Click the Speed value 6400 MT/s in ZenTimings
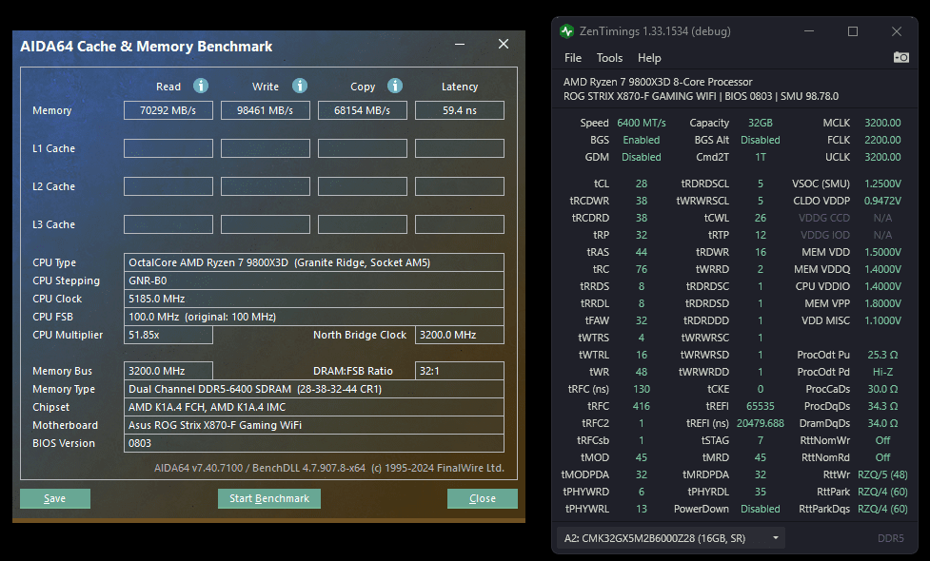This screenshot has height=561, width=930. click(642, 123)
